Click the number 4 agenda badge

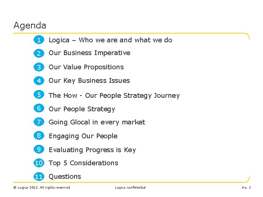tap(39, 81)
